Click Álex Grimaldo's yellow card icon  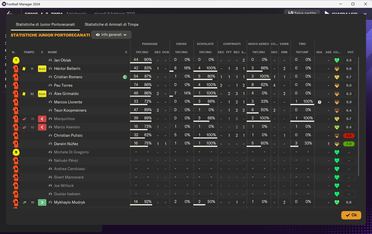pyautogui.click(x=24, y=94)
